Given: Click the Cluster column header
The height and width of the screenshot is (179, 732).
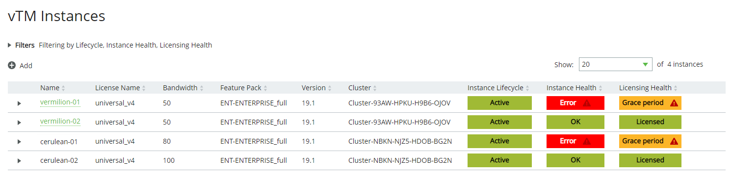Looking at the screenshot, I should tap(360, 88).
